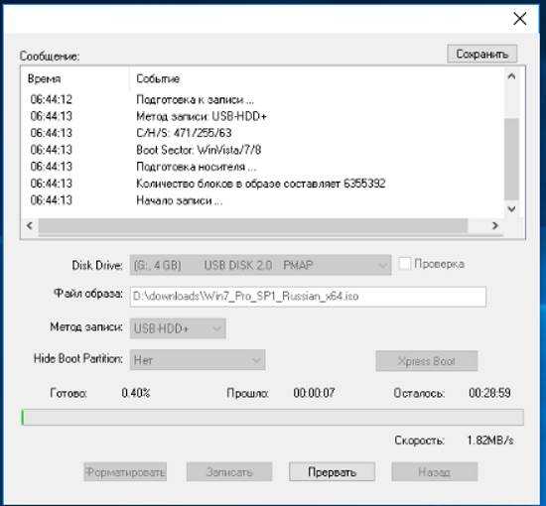This screenshot has height=506, width=546.
Task: Click the completed value 0.40%
Action: click(136, 393)
